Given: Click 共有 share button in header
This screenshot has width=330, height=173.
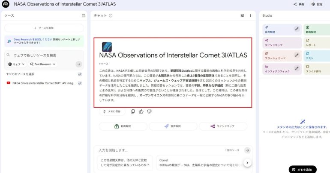Looking at the screenshot, I should 299,4.
